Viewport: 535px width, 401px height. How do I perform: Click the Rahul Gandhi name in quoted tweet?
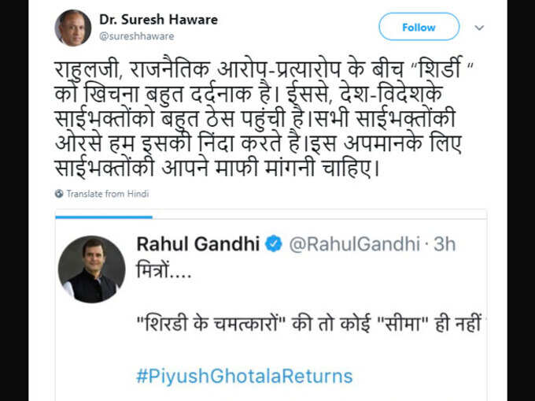(198, 244)
